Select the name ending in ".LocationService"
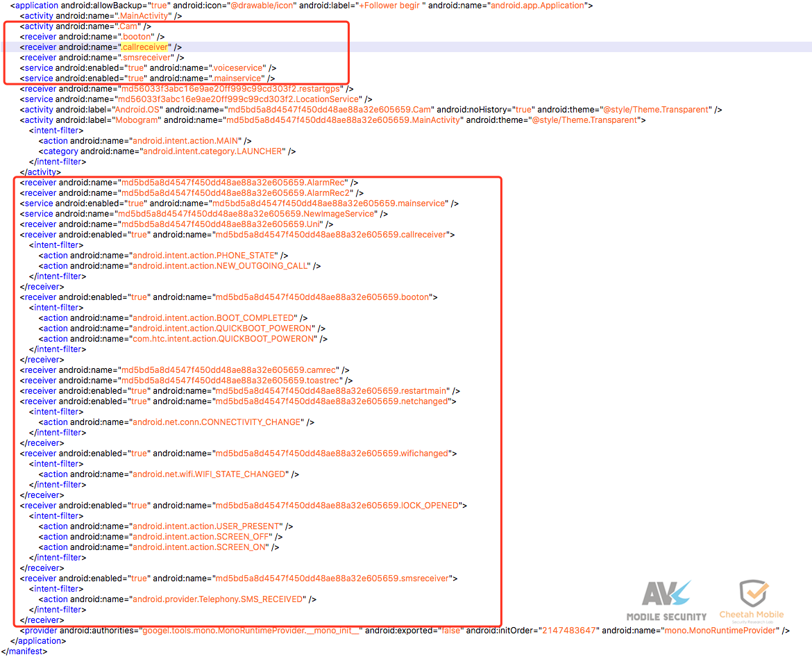Image resolution: width=812 pixels, height=657 pixels. (238, 99)
